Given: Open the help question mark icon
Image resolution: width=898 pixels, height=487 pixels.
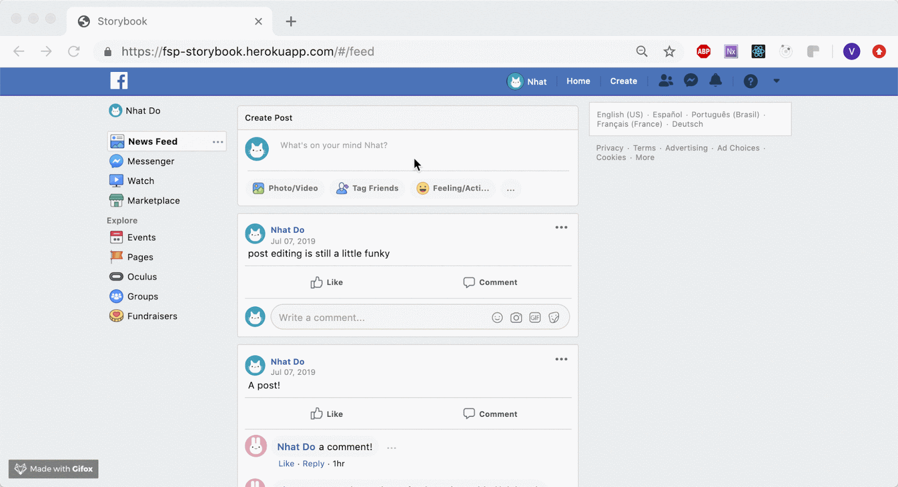Looking at the screenshot, I should (750, 81).
